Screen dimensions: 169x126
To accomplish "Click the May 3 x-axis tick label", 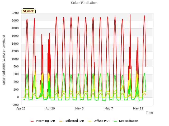I will pyautogui.click(x=79, y=108).
